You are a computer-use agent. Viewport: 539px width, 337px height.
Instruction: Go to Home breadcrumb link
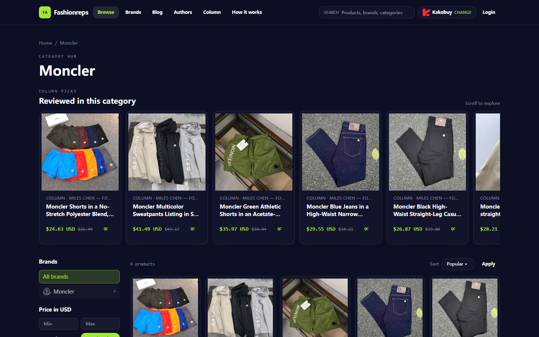46,43
